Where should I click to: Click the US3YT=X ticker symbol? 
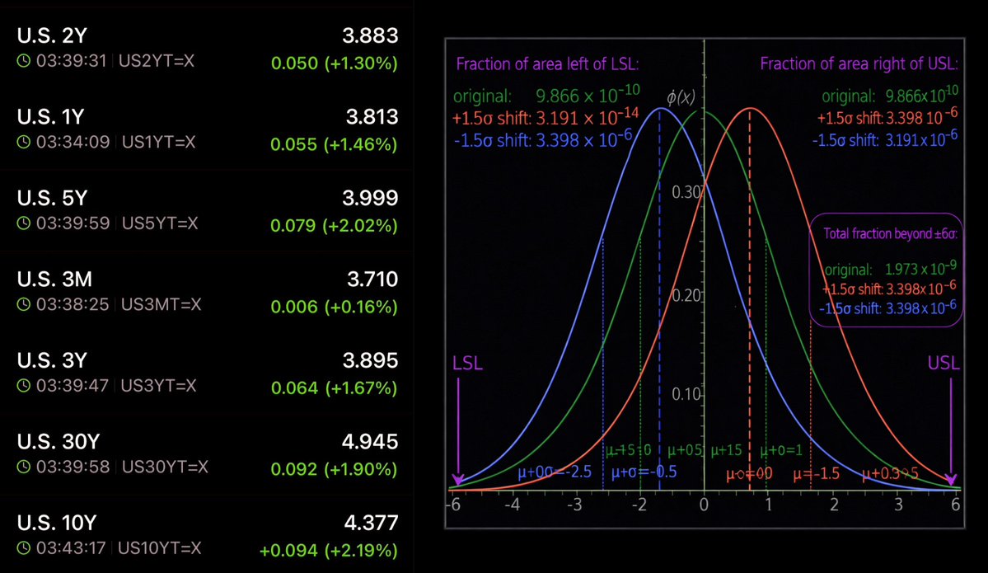click(x=158, y=386)
